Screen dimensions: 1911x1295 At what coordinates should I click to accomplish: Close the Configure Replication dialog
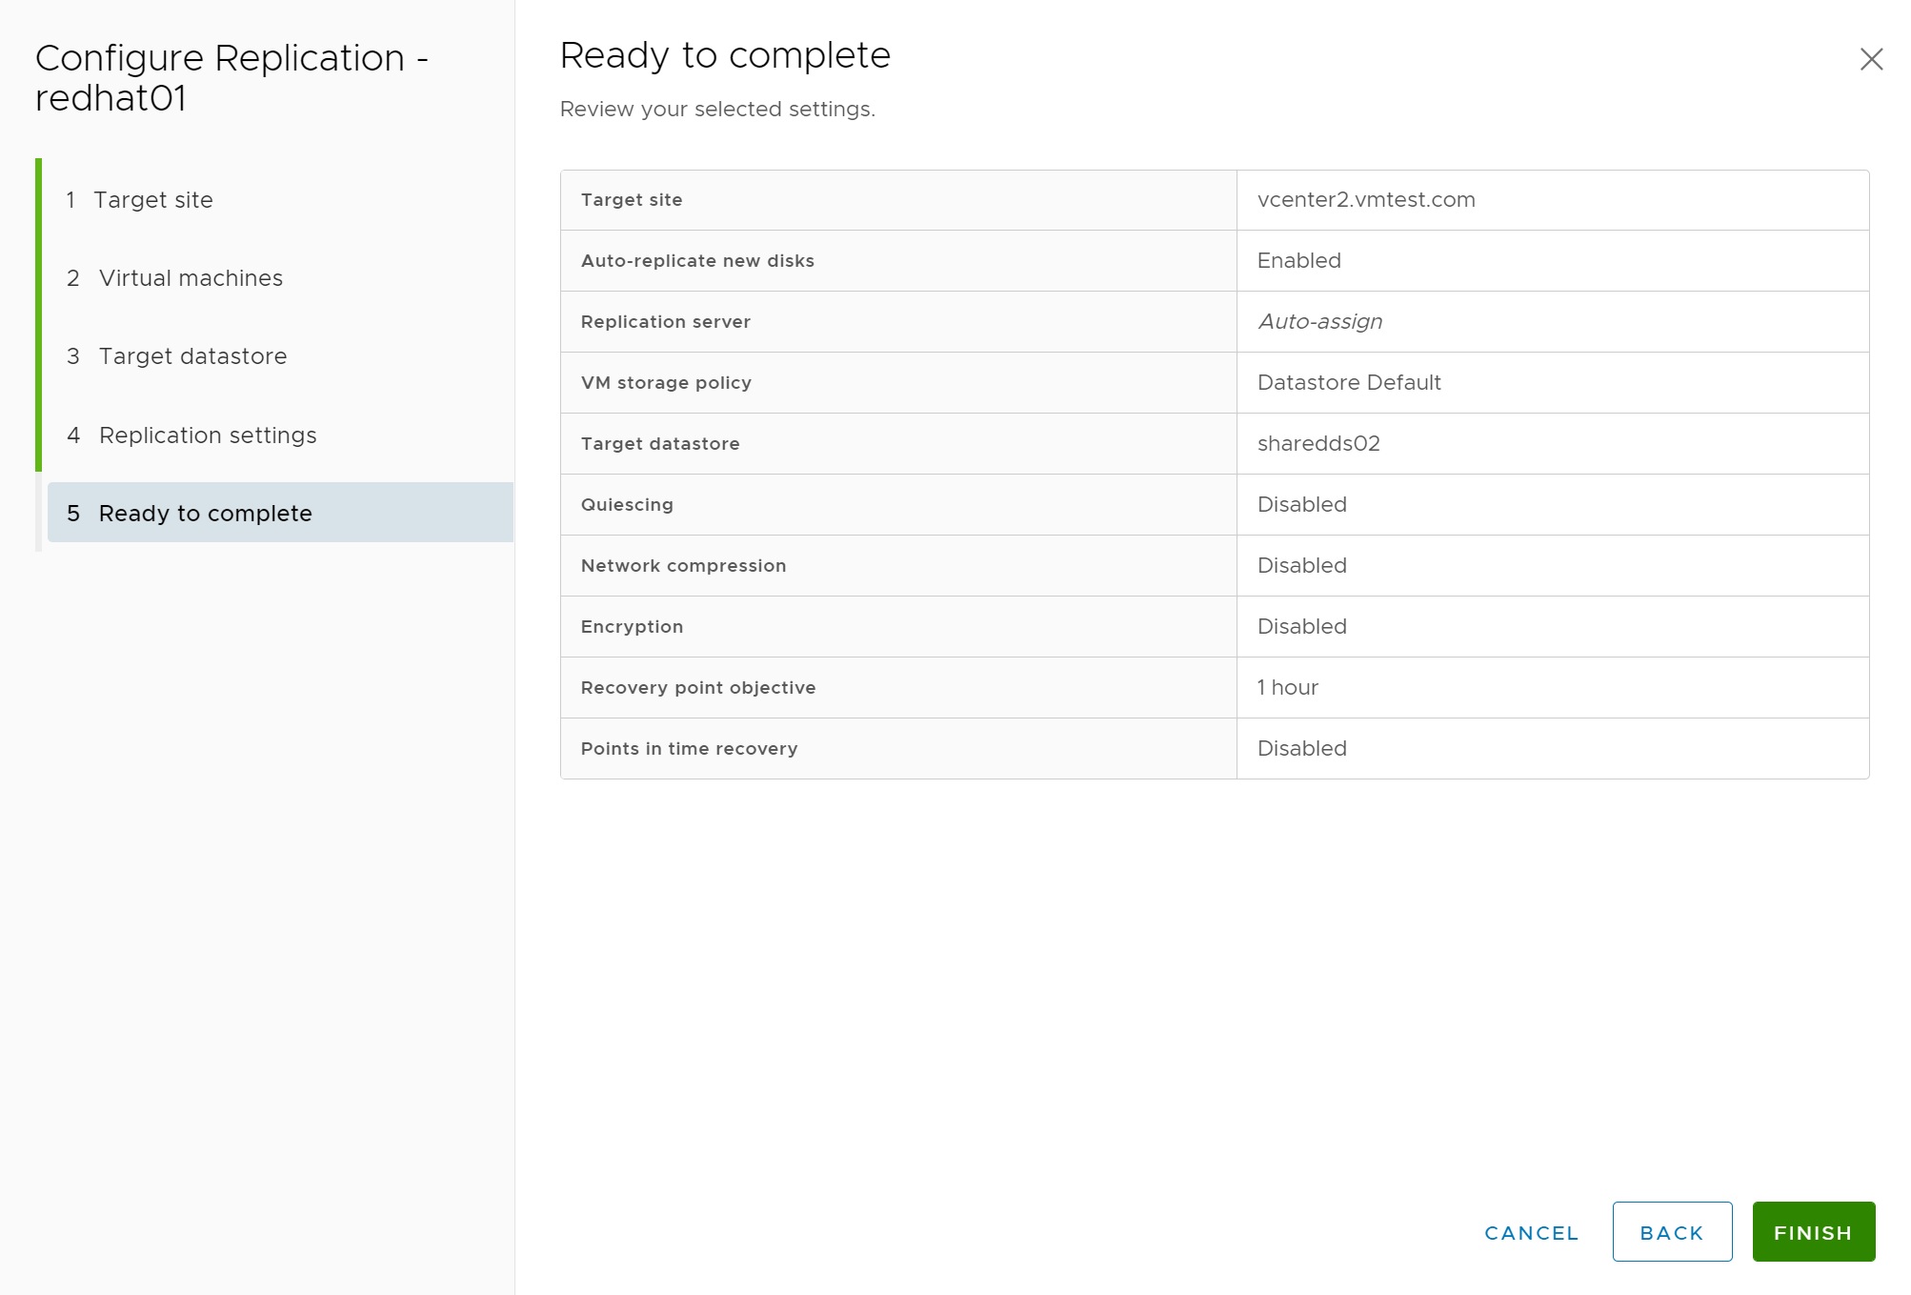[x=1871, y=59]
